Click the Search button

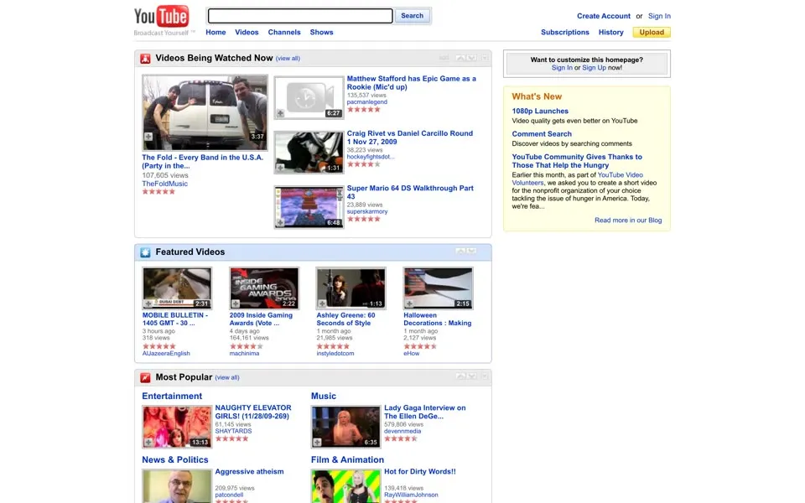pos(413,15)
